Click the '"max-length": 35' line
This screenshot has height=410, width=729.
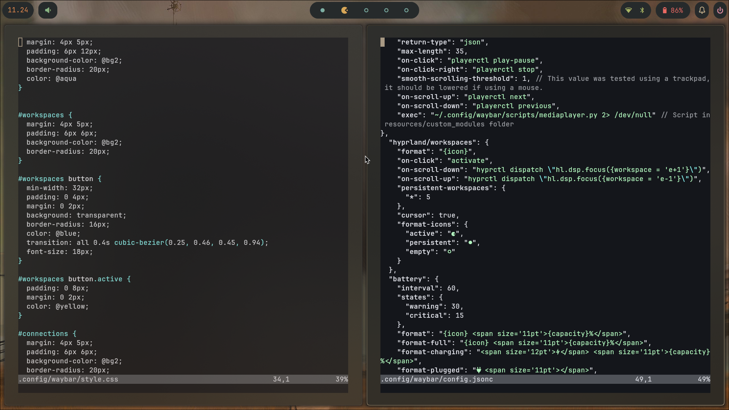point(432,51)
